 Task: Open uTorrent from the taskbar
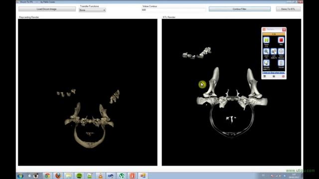pos(122,176)
